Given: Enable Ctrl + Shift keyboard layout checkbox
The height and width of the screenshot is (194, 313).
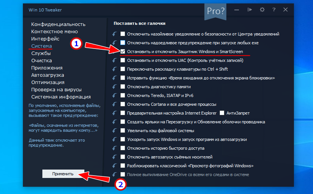Looking at the screenshot, I should [123, 69].
